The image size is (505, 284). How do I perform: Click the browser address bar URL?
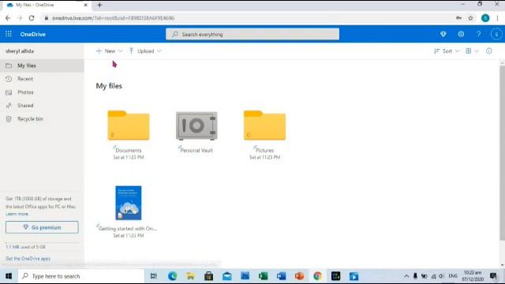(114, 18)
